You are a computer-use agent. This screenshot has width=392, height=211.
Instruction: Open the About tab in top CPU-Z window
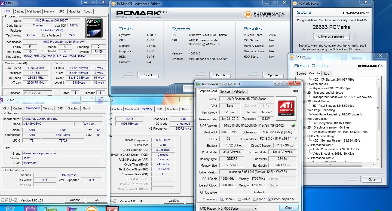click(88, 11)
